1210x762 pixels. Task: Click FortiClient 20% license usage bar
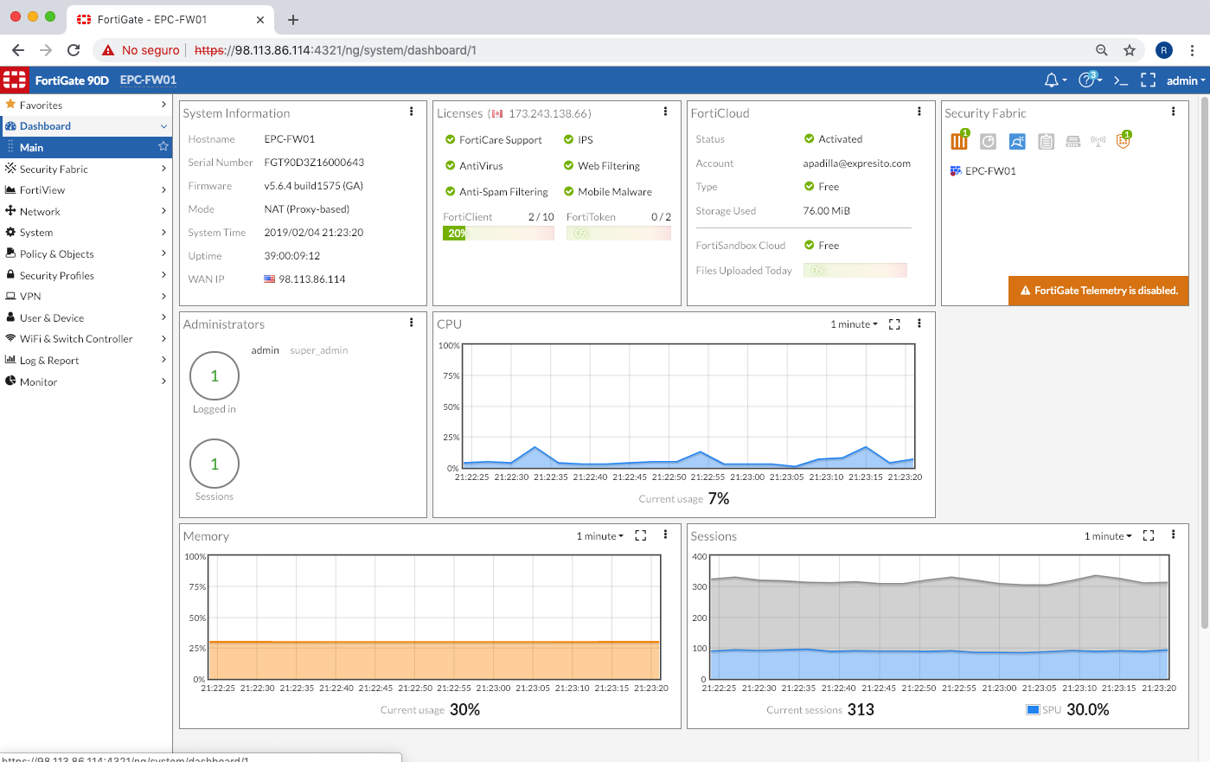498,233
